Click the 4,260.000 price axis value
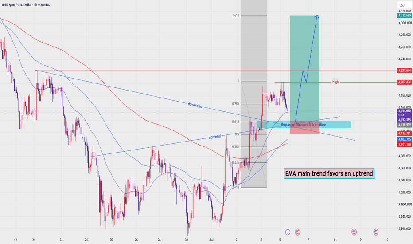 coord(405,47)
